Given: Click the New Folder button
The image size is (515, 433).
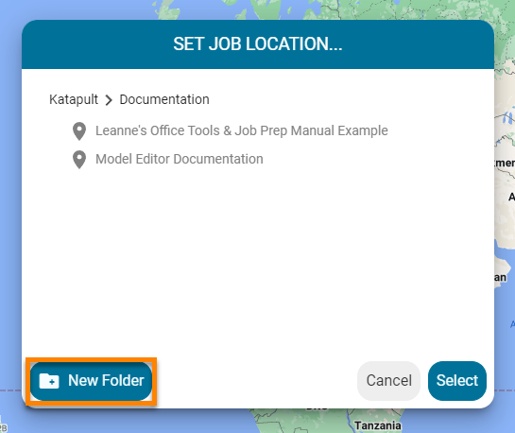Looking at the screenshot, I should coord(91,381).
